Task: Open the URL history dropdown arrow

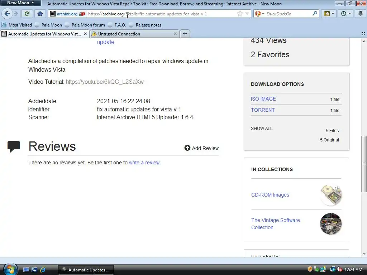Action: point(247,14)
